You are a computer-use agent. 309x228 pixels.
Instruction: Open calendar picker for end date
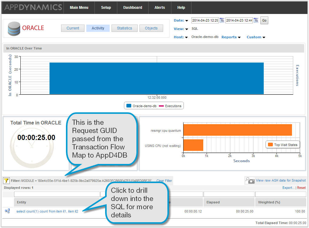coord(256,20)
